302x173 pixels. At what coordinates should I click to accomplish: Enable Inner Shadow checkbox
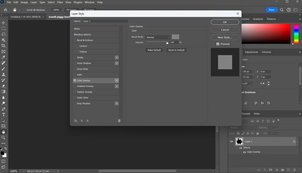click(x=75, y=63)
